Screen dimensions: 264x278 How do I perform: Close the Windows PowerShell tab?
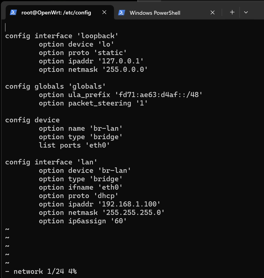point(213,12)
